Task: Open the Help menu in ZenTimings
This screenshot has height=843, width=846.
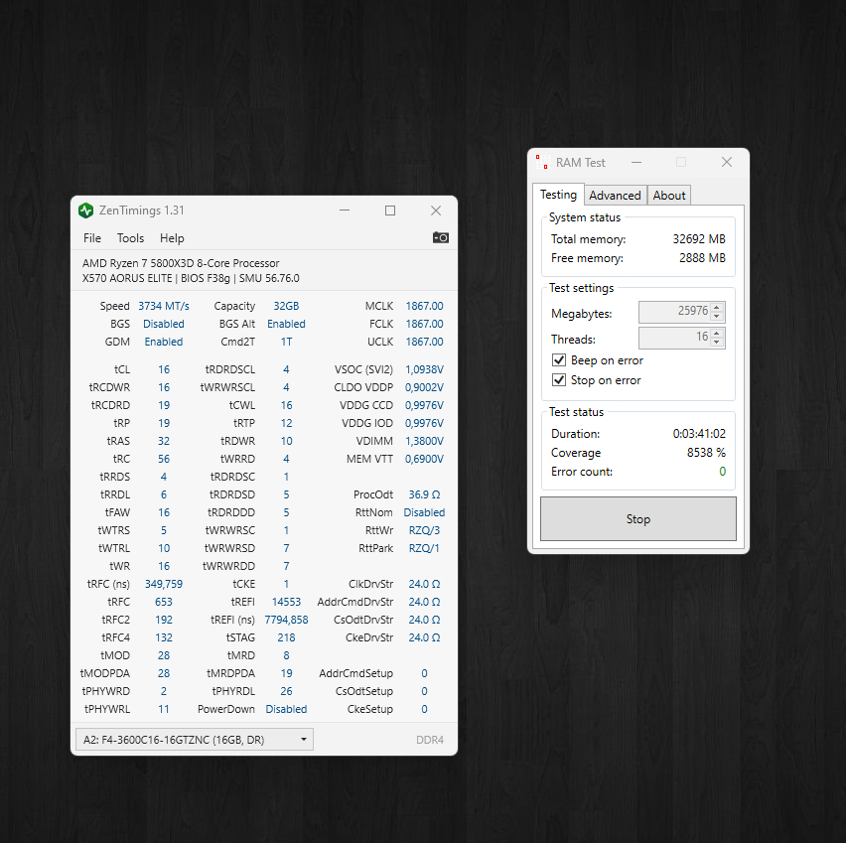Action: 172,238
